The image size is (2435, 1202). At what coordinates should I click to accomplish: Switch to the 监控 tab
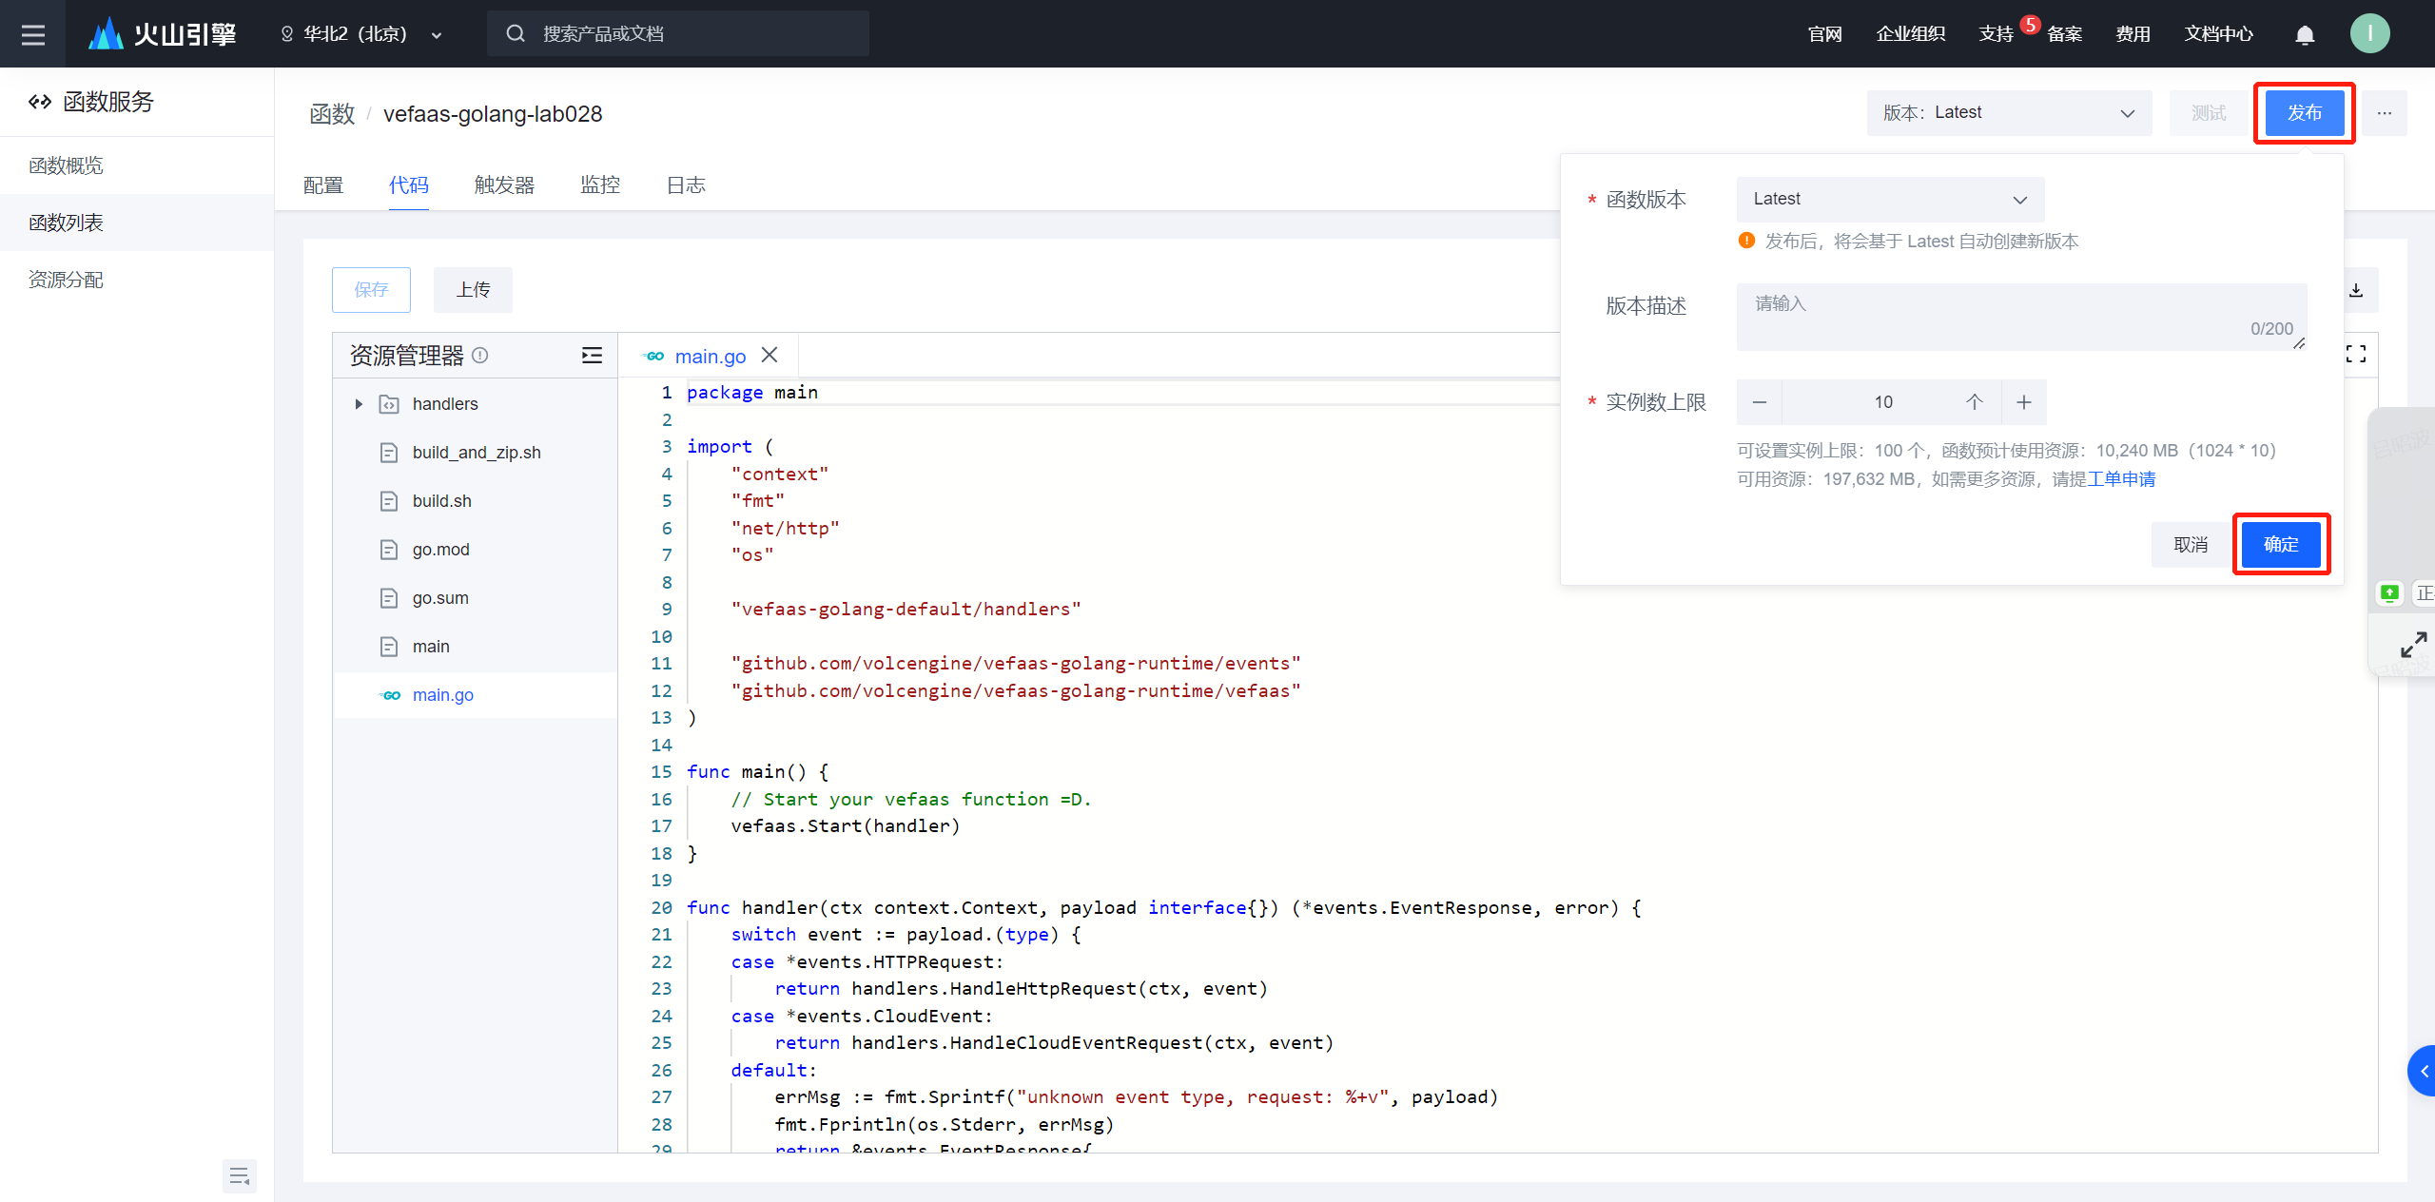[x=600, y=185]
